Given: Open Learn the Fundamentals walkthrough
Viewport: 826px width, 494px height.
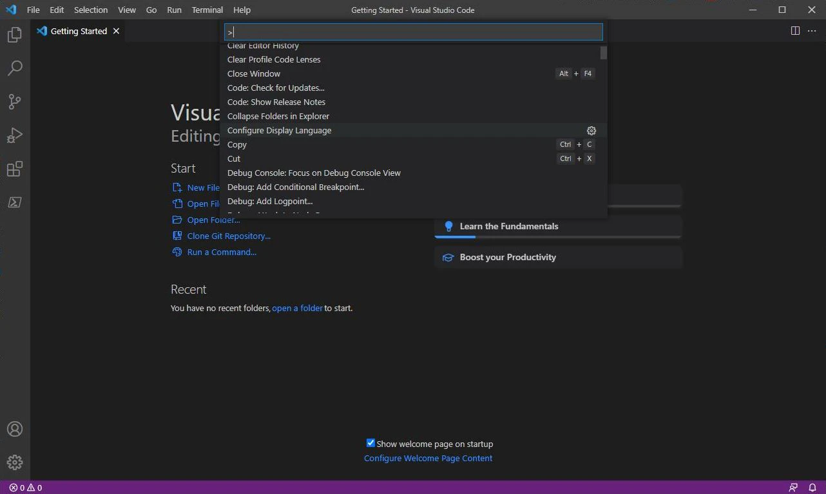Looking at the screenshot, I should point(558,227).
